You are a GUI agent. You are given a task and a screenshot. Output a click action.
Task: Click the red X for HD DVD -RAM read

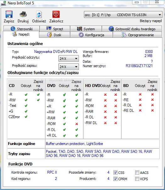[105, 112]
